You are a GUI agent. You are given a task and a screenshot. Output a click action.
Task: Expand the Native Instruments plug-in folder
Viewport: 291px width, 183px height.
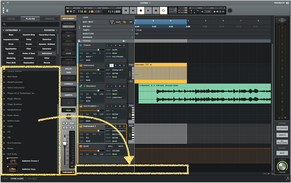pyautogui.click(x=4, y=88)
